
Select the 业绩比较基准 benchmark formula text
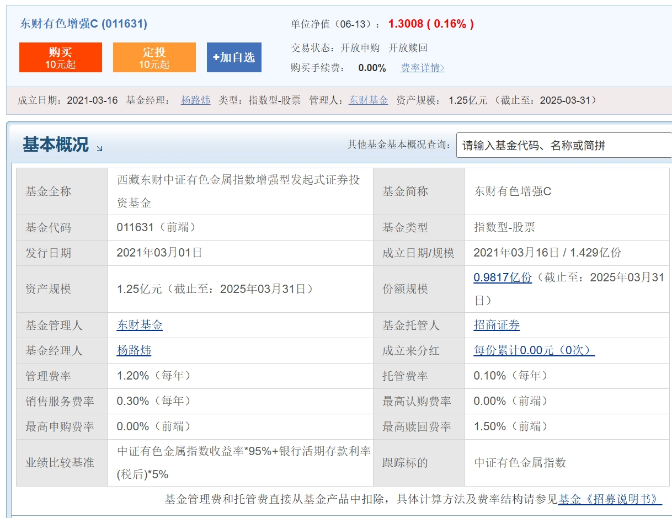coord(244,462)
